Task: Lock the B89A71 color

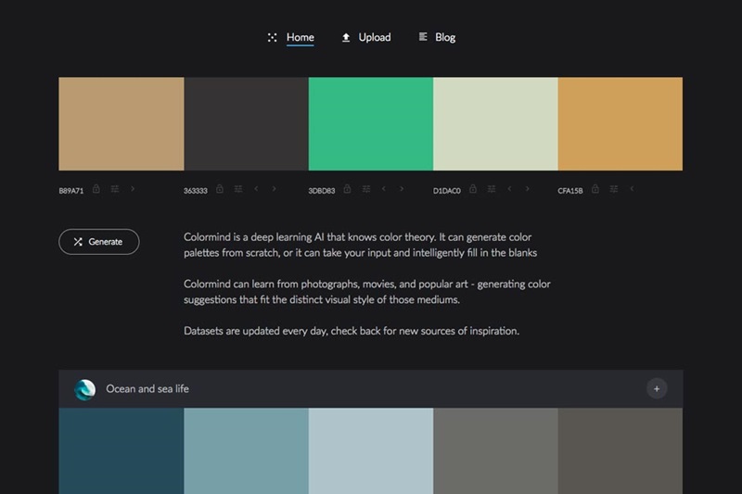Action: (x=96, y=189)
